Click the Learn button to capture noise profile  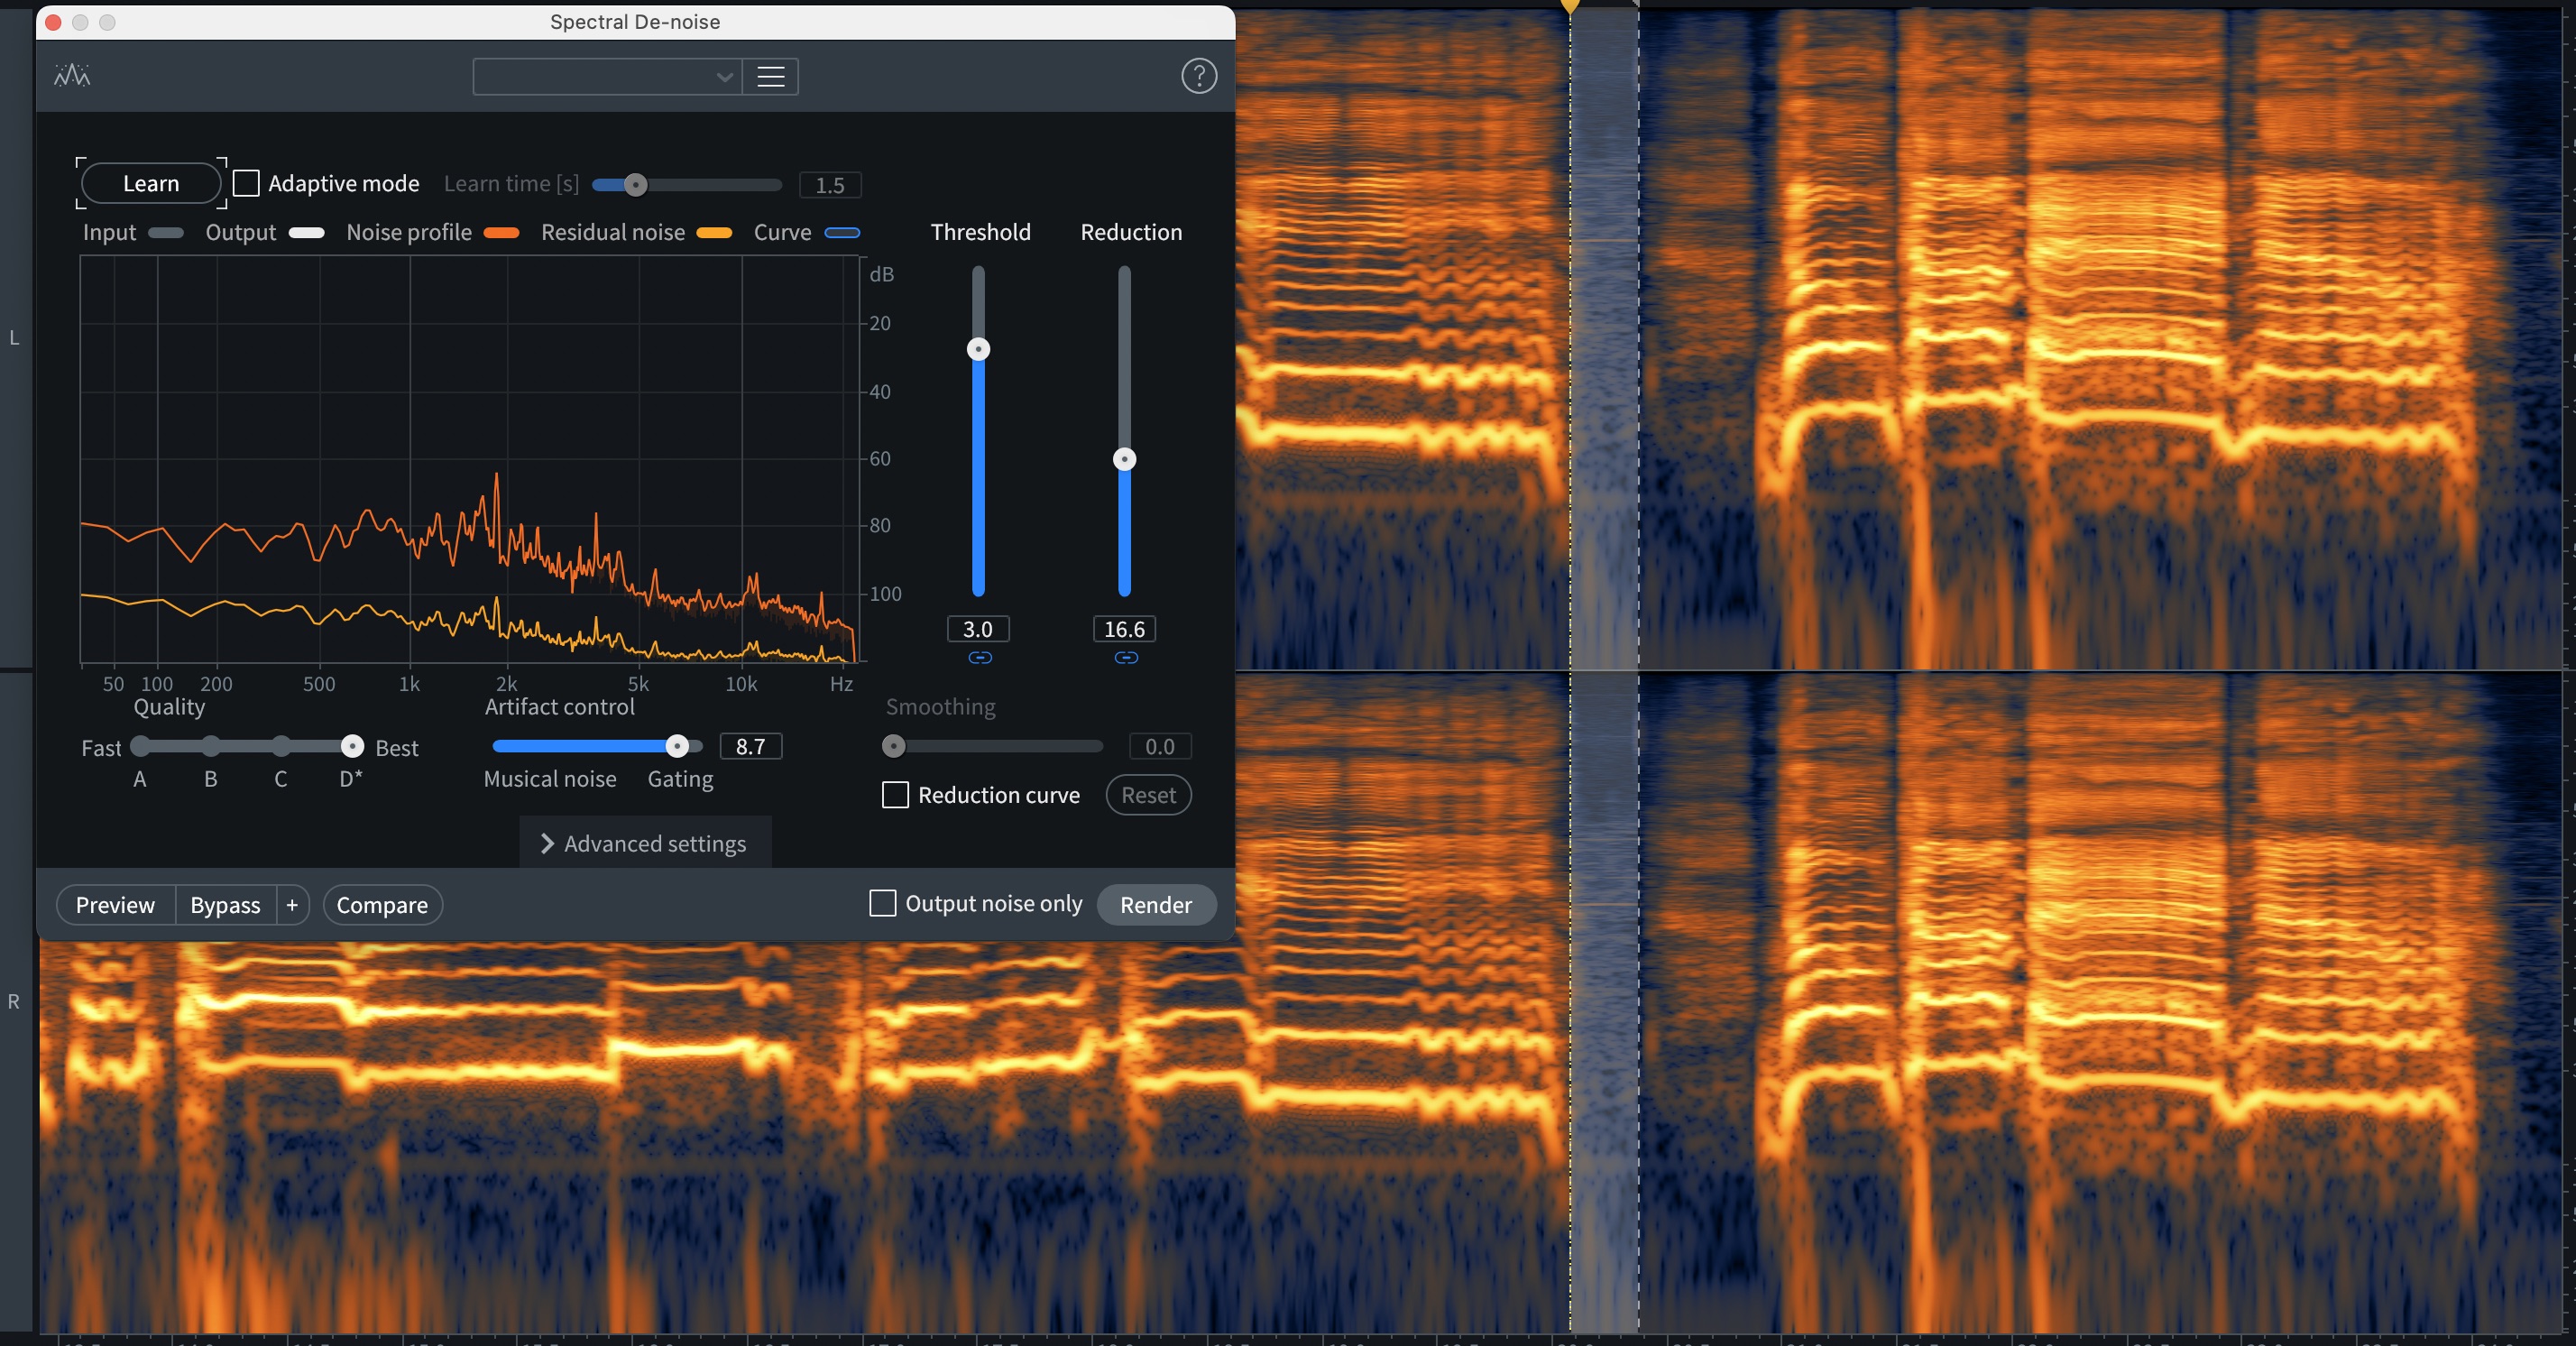point(150,184)
